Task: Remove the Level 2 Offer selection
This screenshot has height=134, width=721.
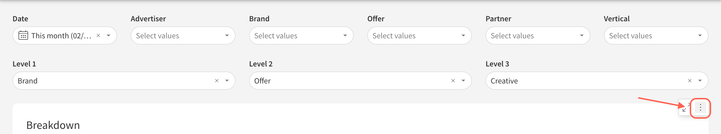Action: coord(453,81)
